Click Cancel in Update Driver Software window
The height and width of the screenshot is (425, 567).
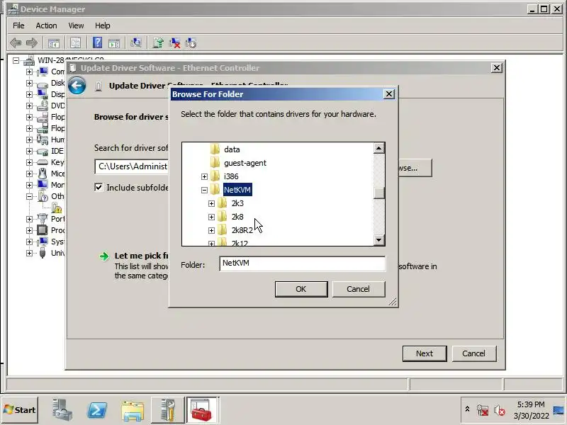point(473,353)
